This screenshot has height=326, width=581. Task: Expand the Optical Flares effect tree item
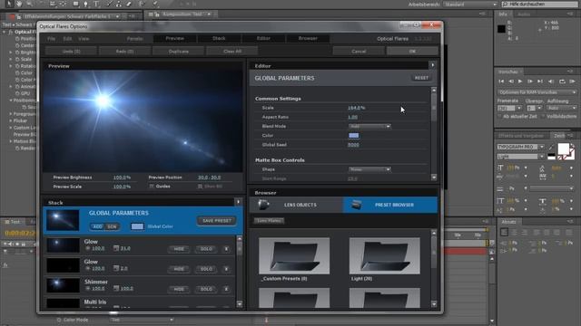click(x=5, y=32)
